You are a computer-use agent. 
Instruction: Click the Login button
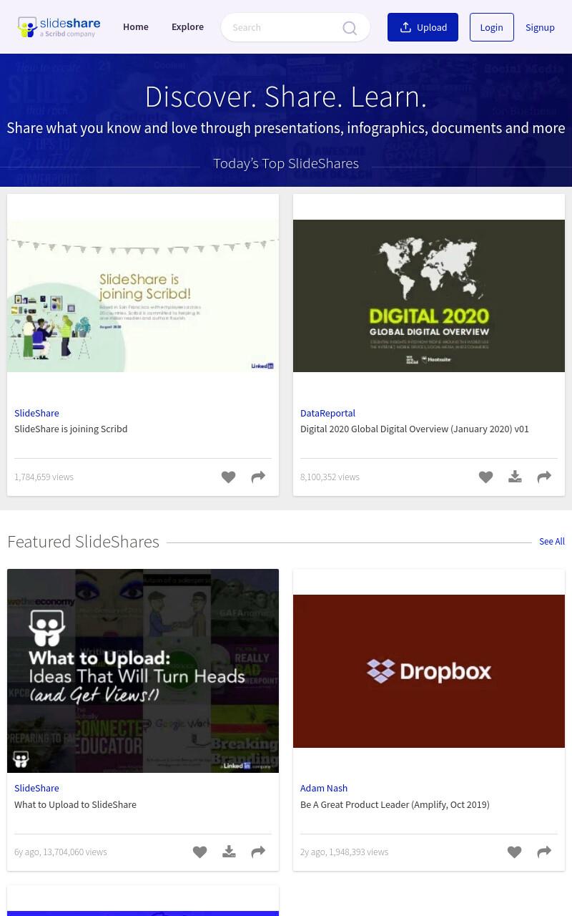click(491, 27)
